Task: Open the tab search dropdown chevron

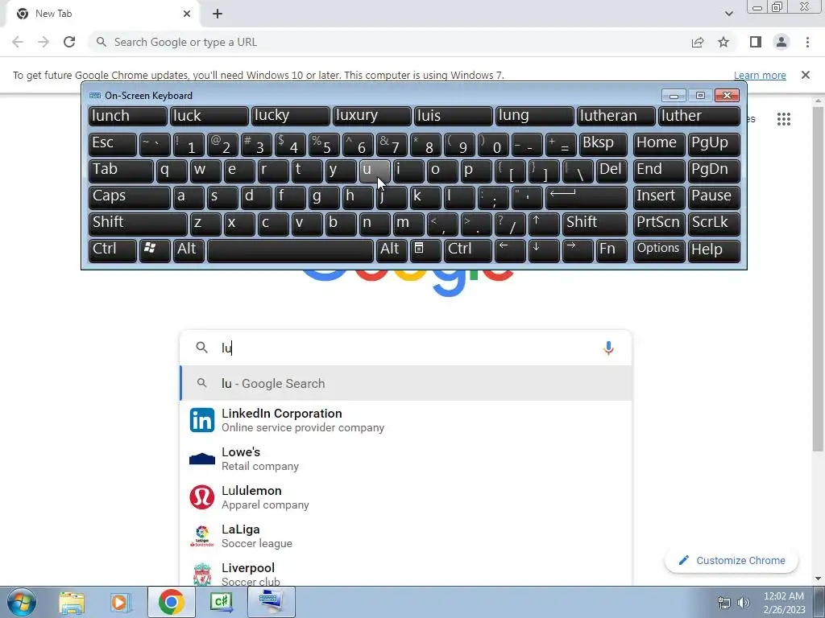Action: click(728, 14)
